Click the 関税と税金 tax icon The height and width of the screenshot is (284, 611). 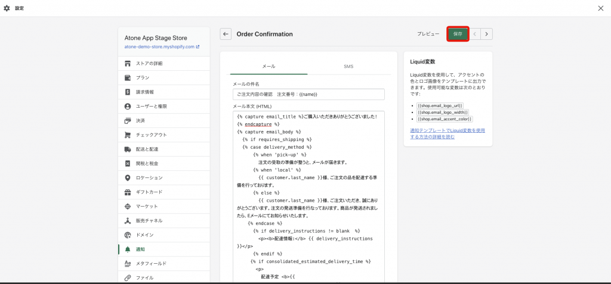point(128,163)
